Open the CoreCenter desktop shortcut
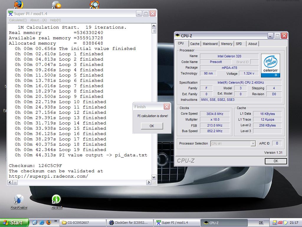Viewport: 302px width, 227px height. 19,202
